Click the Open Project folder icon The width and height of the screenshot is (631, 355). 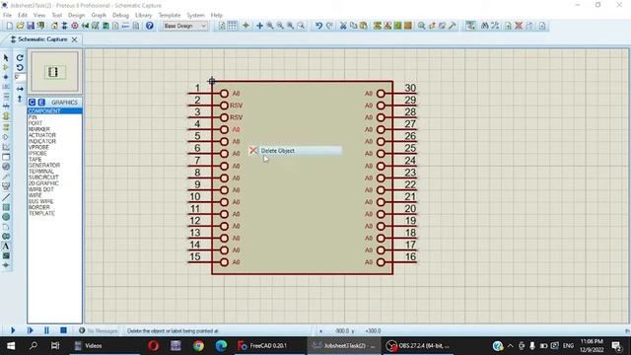[20, 26]
